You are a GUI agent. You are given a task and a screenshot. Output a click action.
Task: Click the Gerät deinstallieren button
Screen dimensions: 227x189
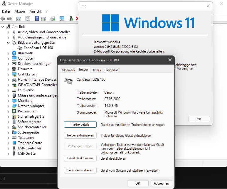[80, 170]
